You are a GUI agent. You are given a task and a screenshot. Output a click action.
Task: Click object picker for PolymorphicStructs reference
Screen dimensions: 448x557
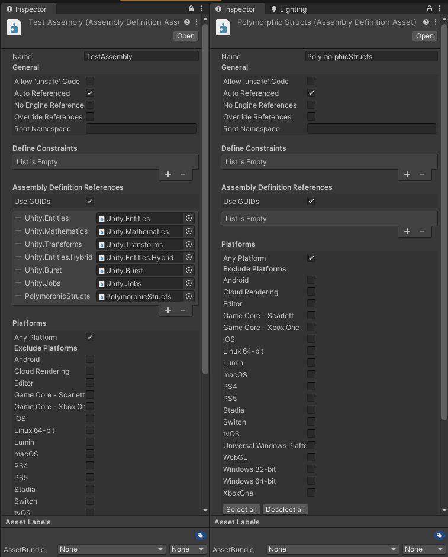(x=189, y=296)
